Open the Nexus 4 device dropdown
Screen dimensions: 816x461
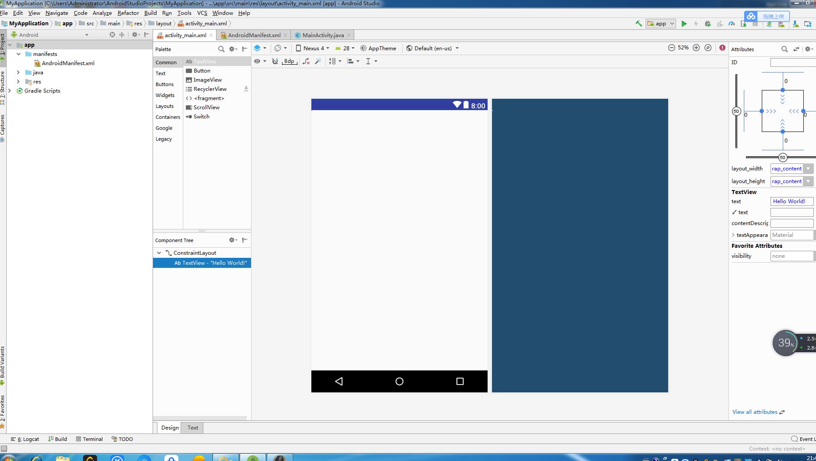[x=313, y=48]
